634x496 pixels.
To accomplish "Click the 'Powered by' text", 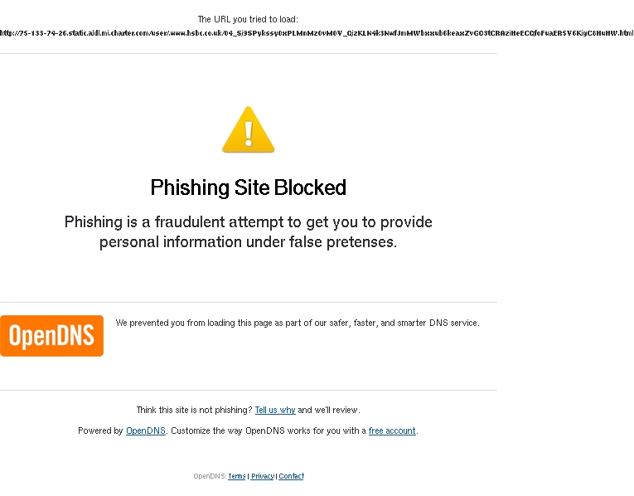I will pyautogui.click(x=100, y=430).
